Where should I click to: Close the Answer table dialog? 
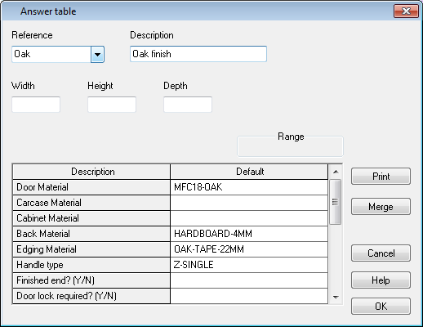[x=406, y=11]
